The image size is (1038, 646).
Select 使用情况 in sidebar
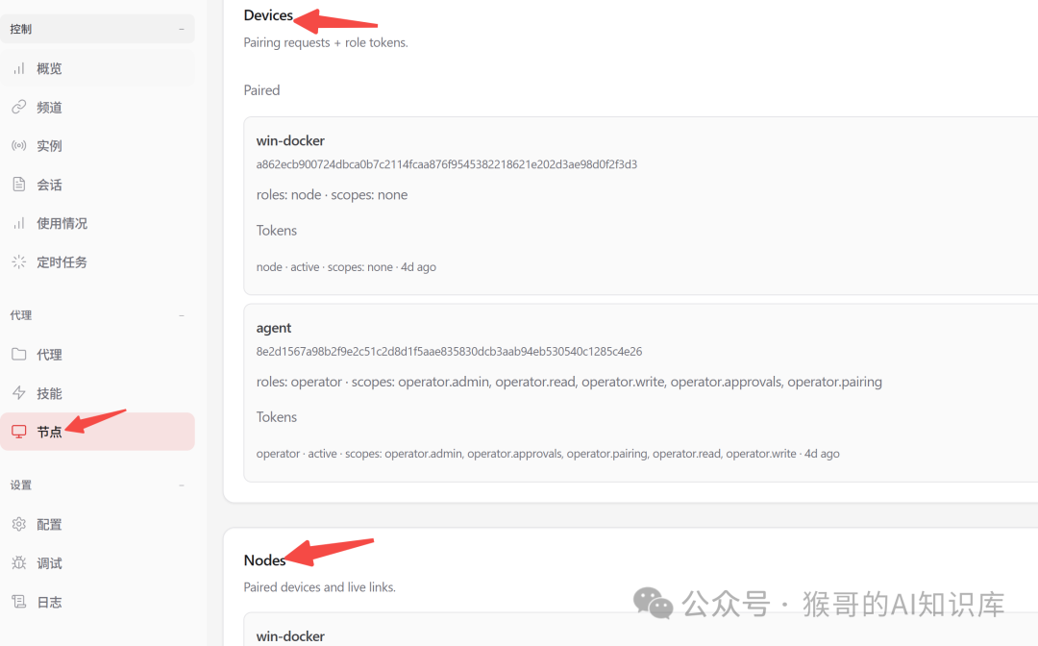[x=97, y=223]
